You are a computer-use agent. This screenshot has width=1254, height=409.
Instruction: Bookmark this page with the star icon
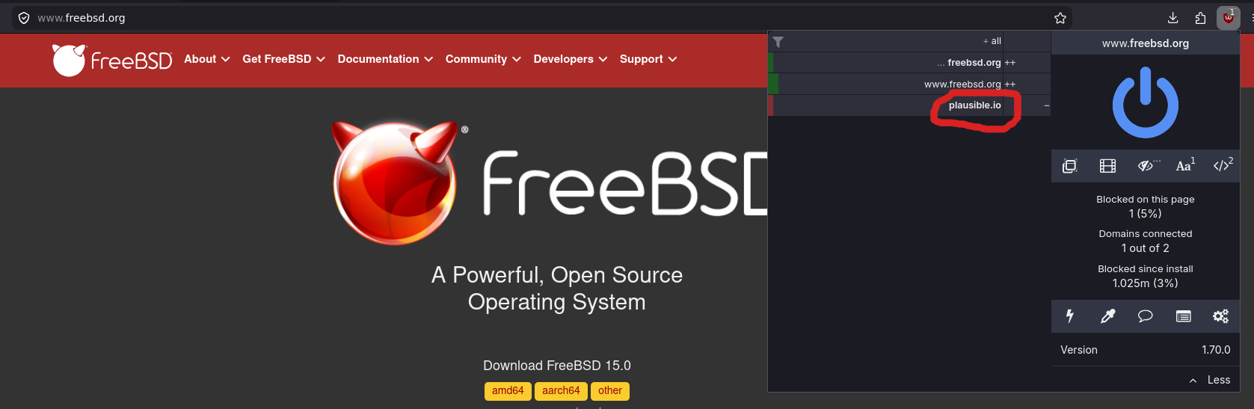pos(1060,18)
